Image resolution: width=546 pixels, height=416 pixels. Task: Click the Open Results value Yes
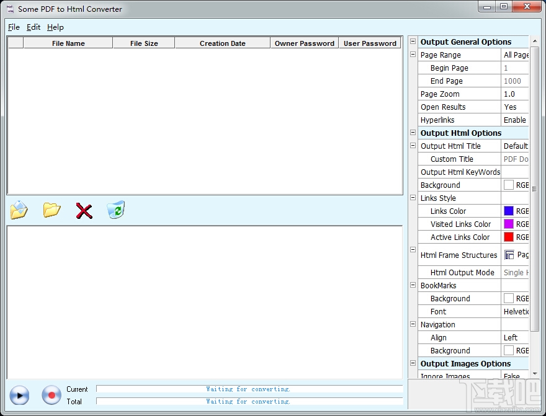click(x=515, y=107)
